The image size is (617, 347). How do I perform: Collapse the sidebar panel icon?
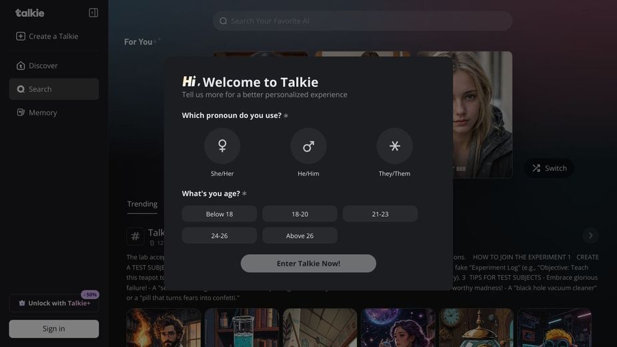click(93, 13)
